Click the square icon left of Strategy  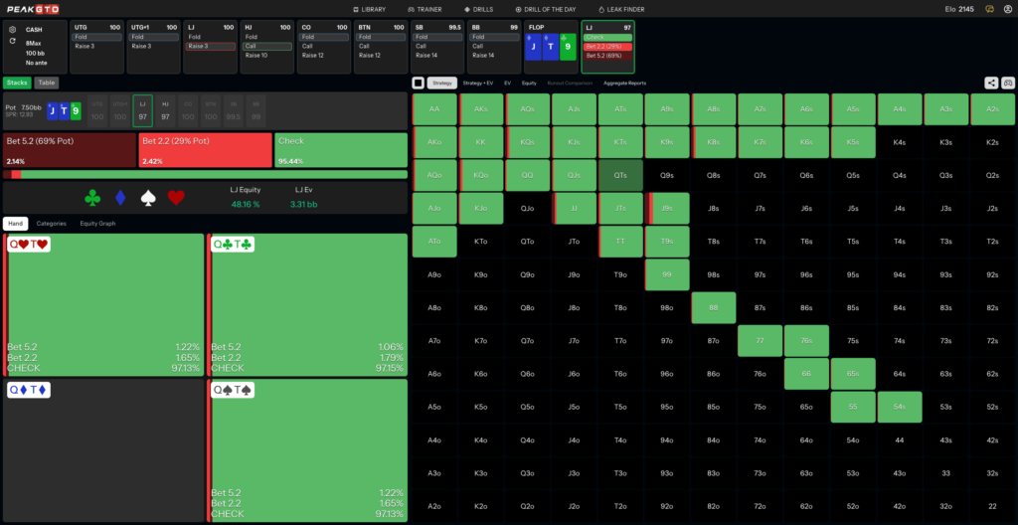point(419,84)
